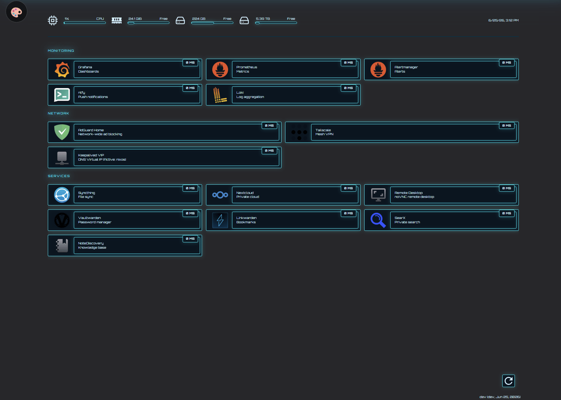Click the version text 'dev (dev, Jun 25, 2026)'
Viewport: 561px width, 400px height.
coord(500,397)
